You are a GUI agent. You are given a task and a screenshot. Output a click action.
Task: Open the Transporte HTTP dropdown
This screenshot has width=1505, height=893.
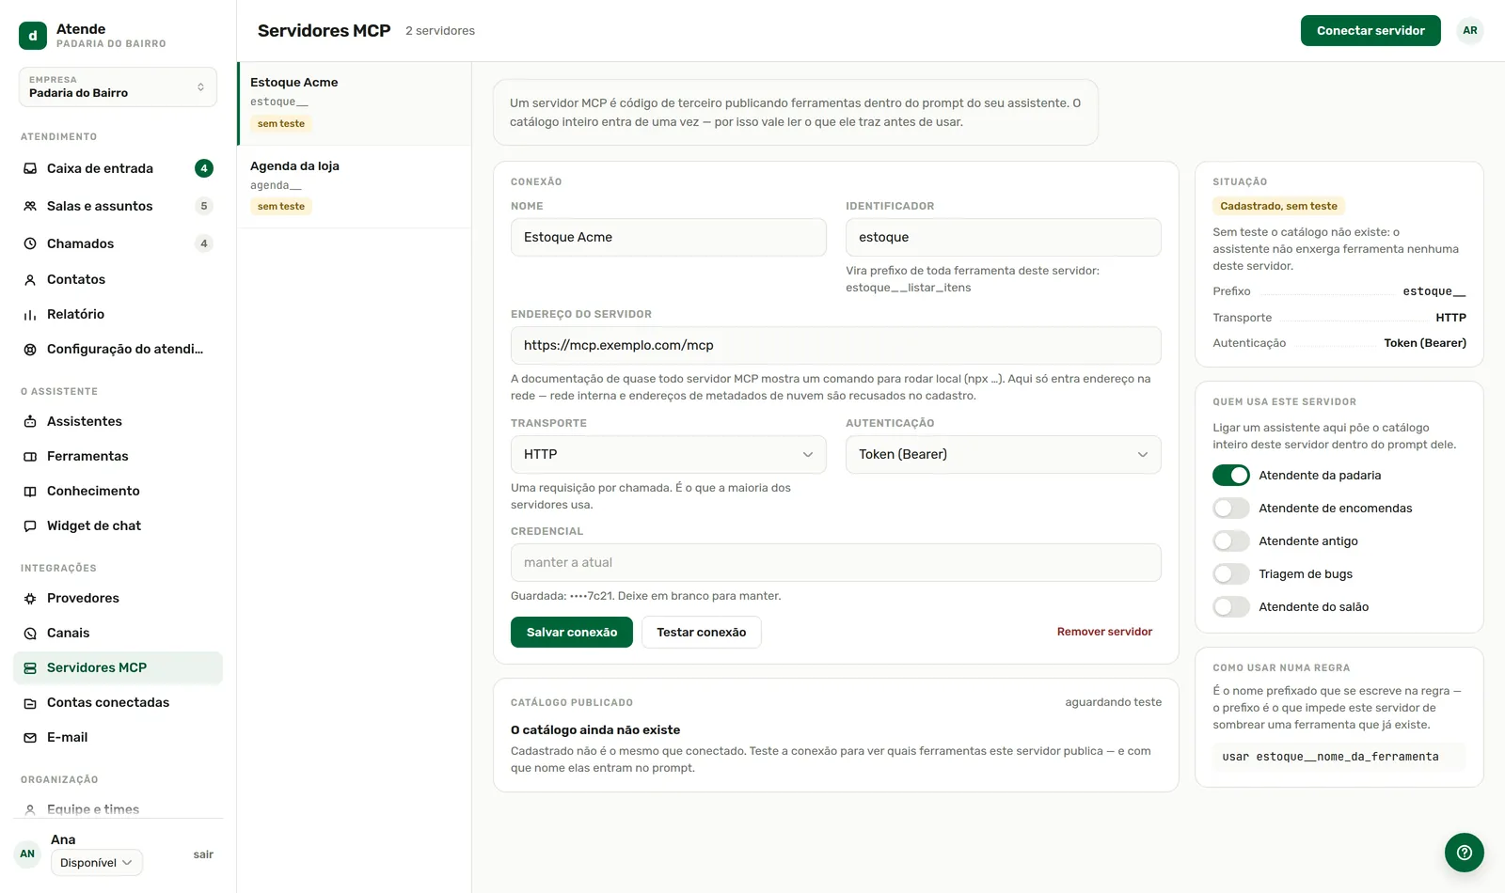(x=668, y=454)
